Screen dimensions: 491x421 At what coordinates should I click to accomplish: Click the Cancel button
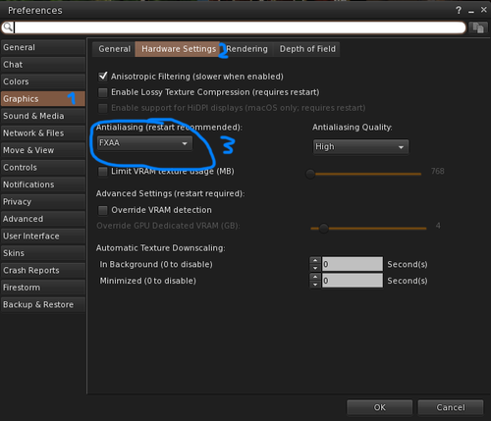(451, 407)
